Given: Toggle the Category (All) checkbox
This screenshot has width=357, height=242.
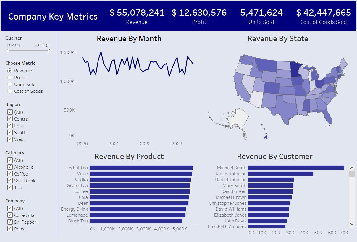Looking at the screenshot, I should pos(10,160).
